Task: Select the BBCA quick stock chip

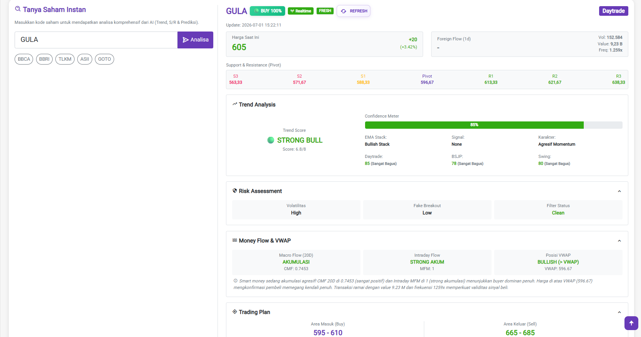Action: [x=24, y=59]
